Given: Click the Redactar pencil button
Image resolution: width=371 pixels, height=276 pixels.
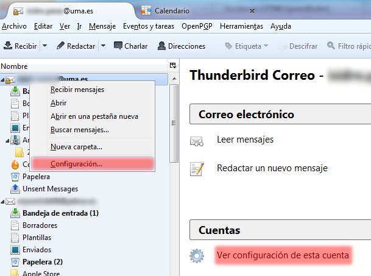Looking at the screenshot, I should (x=76, y=46).
